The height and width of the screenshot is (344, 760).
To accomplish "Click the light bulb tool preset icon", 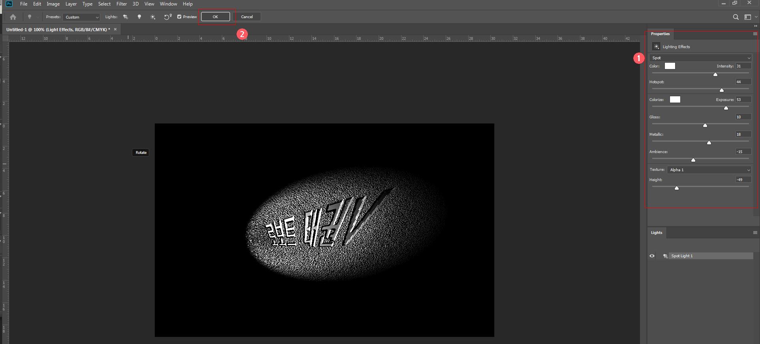I will pyautogui.click(x=29, y=17).
